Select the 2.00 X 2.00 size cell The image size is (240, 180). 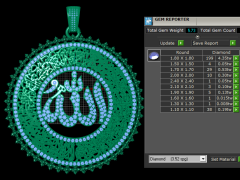(181, 75)
